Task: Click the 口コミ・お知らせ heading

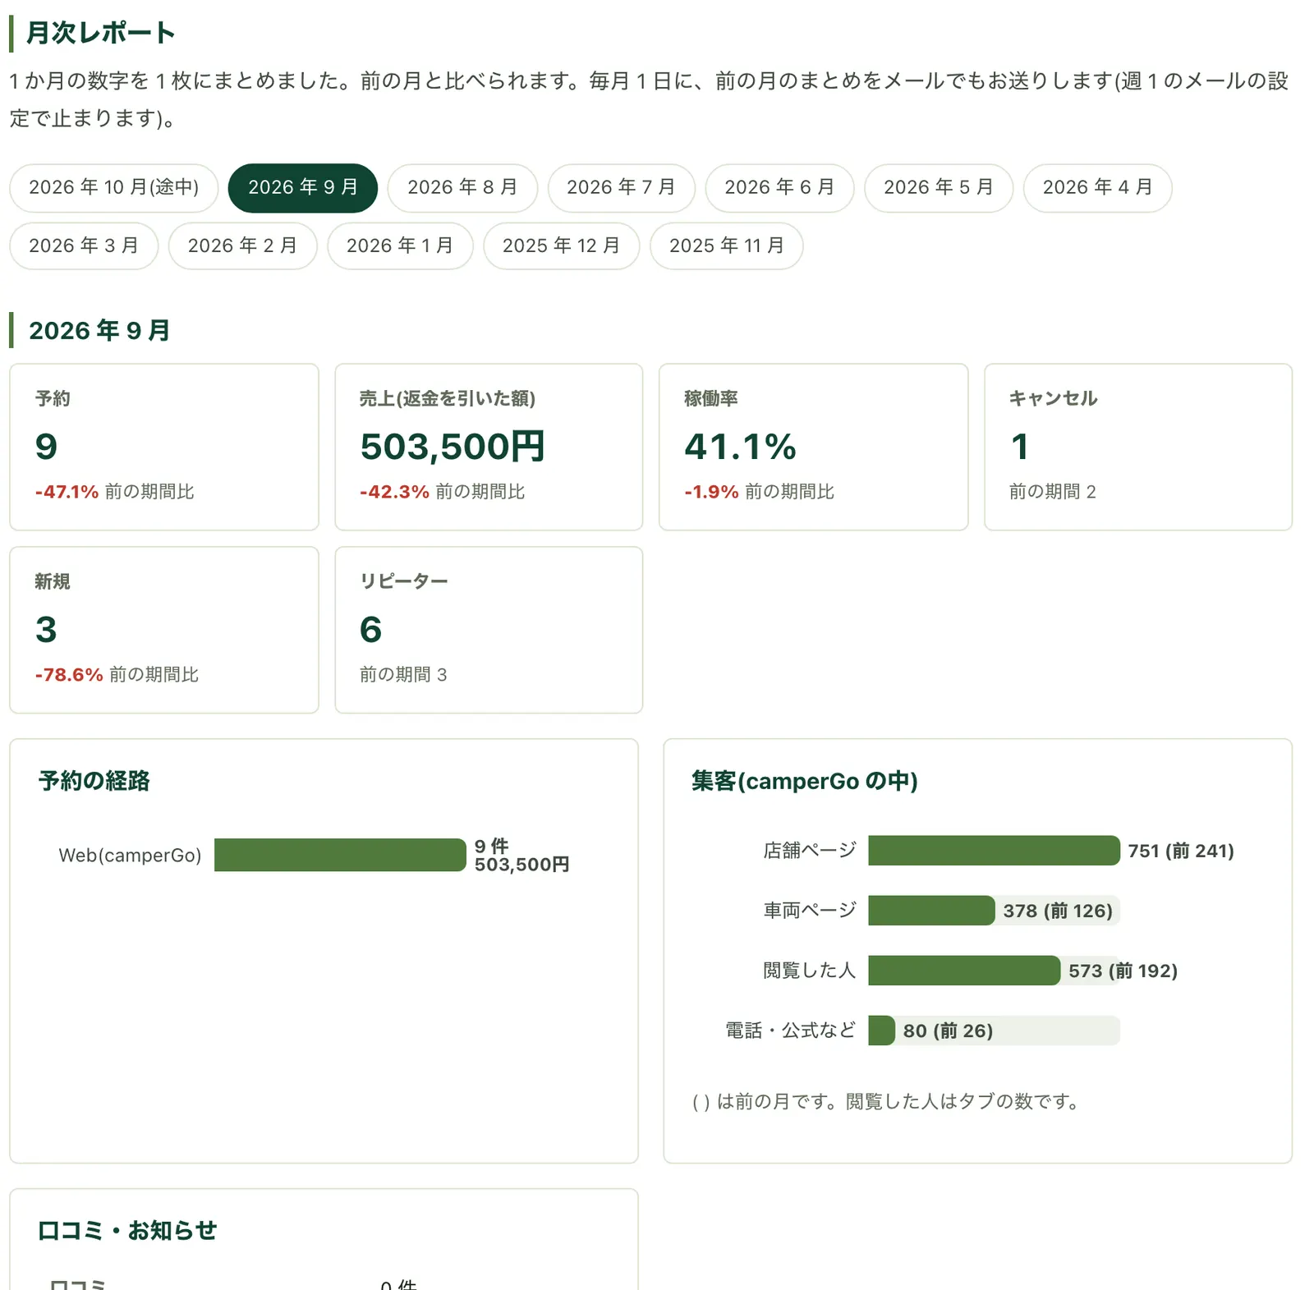Action: [x=127, y=1230]
